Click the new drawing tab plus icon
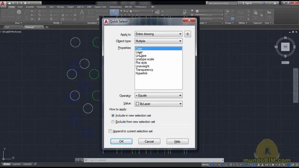 coord(47,27)
